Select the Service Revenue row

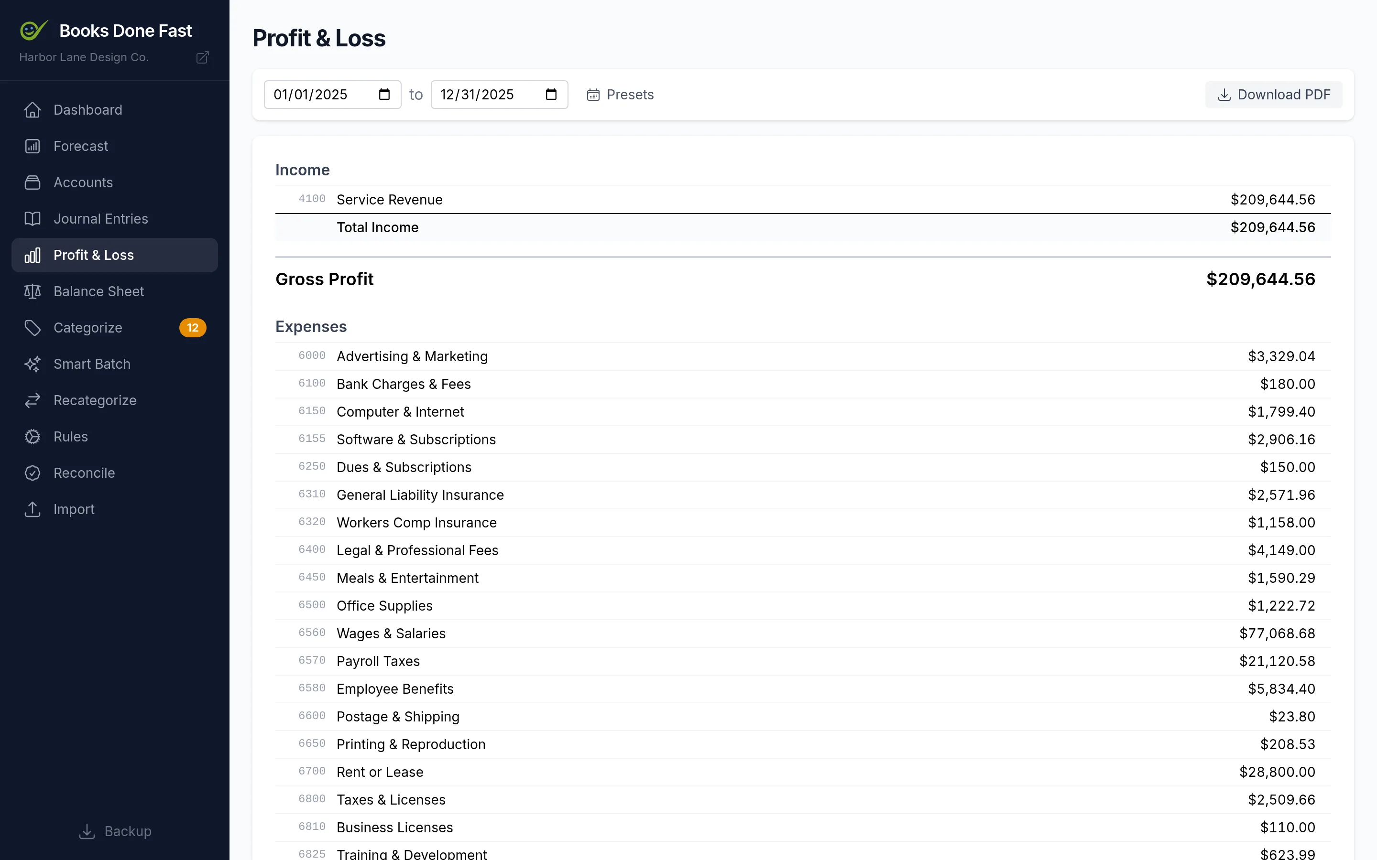point(803,200)
